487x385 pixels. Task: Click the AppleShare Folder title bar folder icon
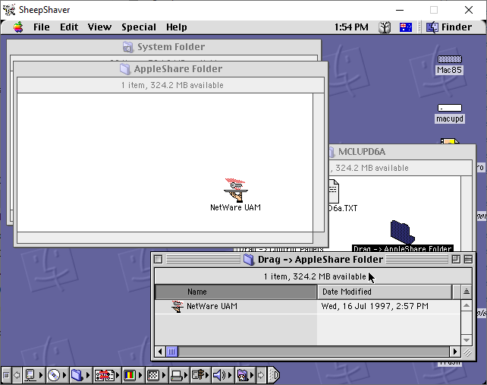click(125, 69)
